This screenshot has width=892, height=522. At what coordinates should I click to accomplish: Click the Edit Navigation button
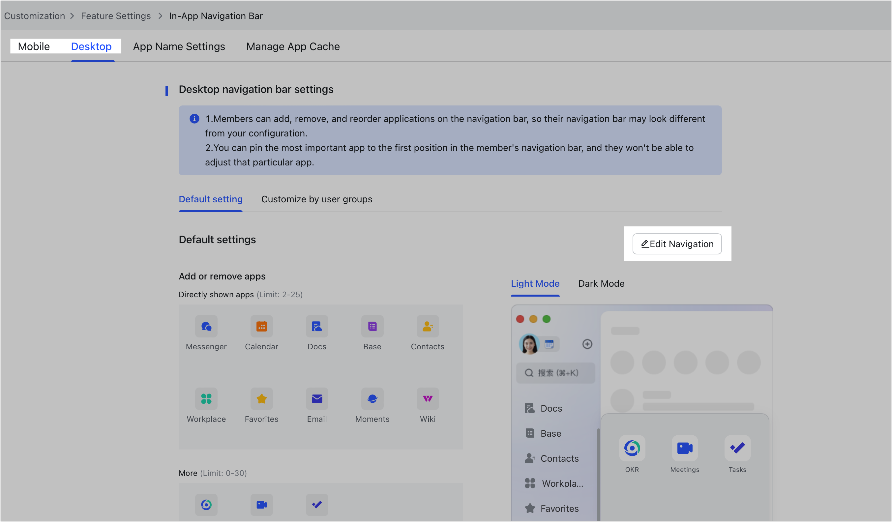pyautogui.click(x=676, y=244)
